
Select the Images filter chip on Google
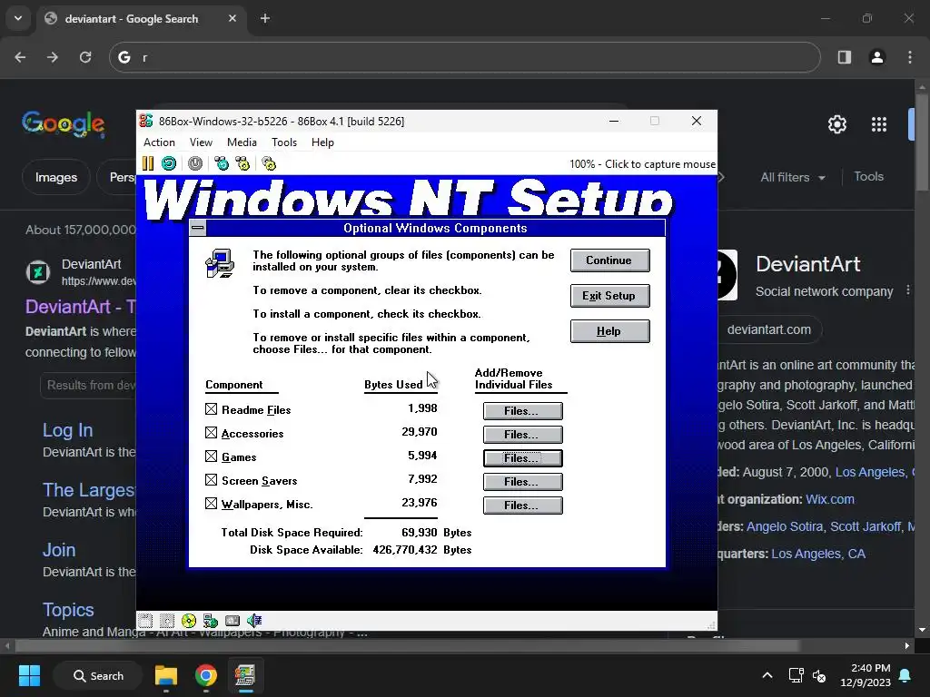coord(55,177)
